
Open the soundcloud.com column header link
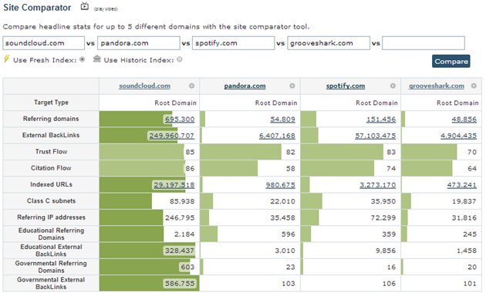point(144,86)
